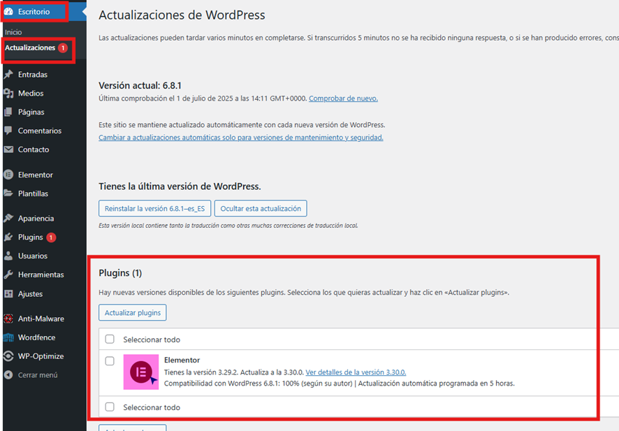The width and height of the screenshot is (619, 431).
Task: Open the Ajustes menu
Action: click(x=31, y=293)
